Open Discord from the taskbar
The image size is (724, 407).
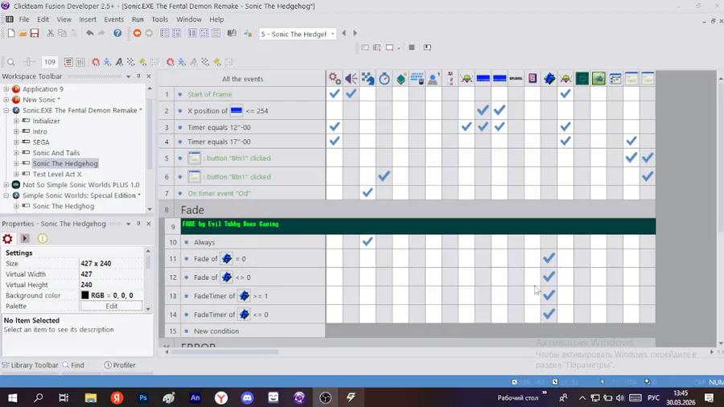coord(248,397)
